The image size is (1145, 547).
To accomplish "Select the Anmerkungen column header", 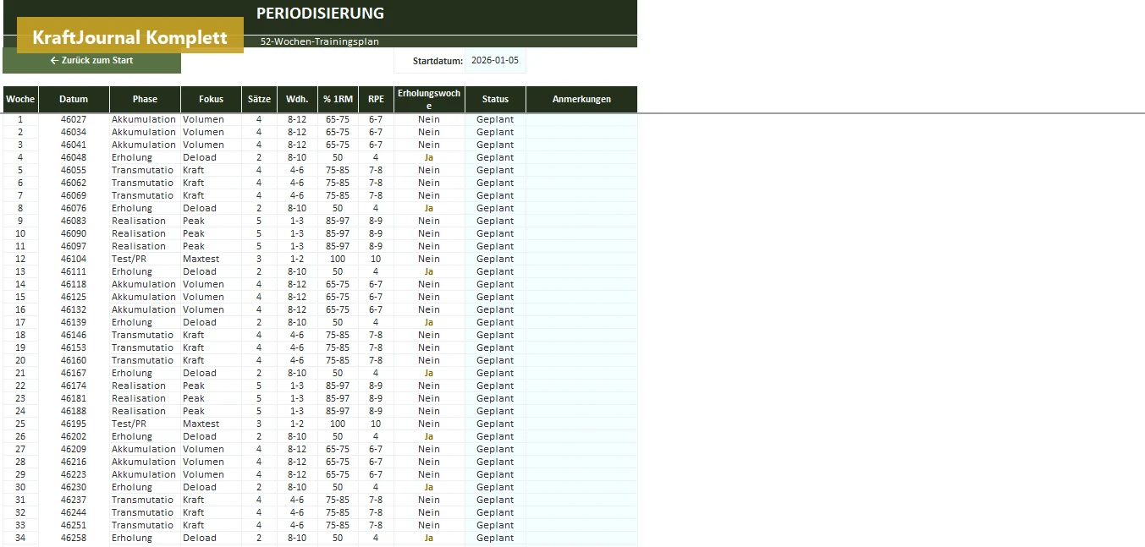I will tap(581, 99).
